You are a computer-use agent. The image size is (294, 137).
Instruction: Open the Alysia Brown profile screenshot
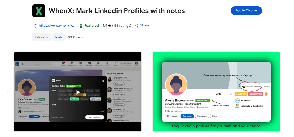216,92
